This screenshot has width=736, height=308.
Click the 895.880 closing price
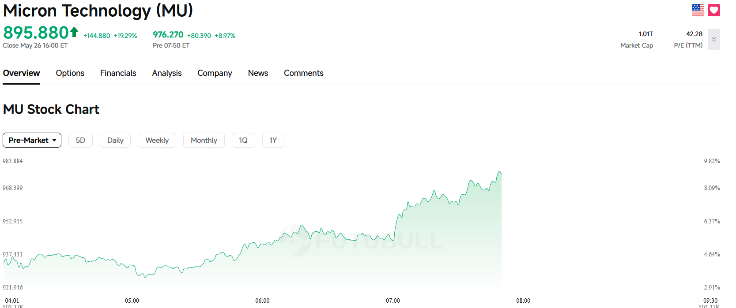click(x=36, y=33)
